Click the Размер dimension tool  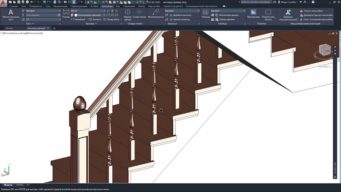coord(66,14)
